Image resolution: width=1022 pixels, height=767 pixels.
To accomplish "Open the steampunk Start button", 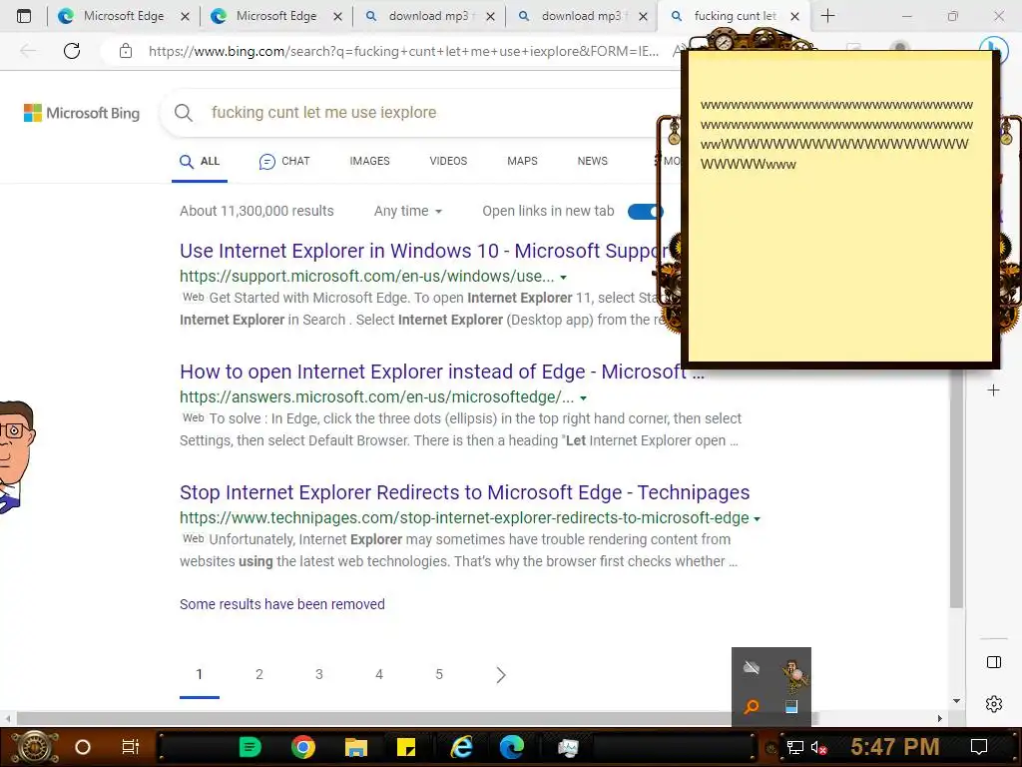I will 35,747.
